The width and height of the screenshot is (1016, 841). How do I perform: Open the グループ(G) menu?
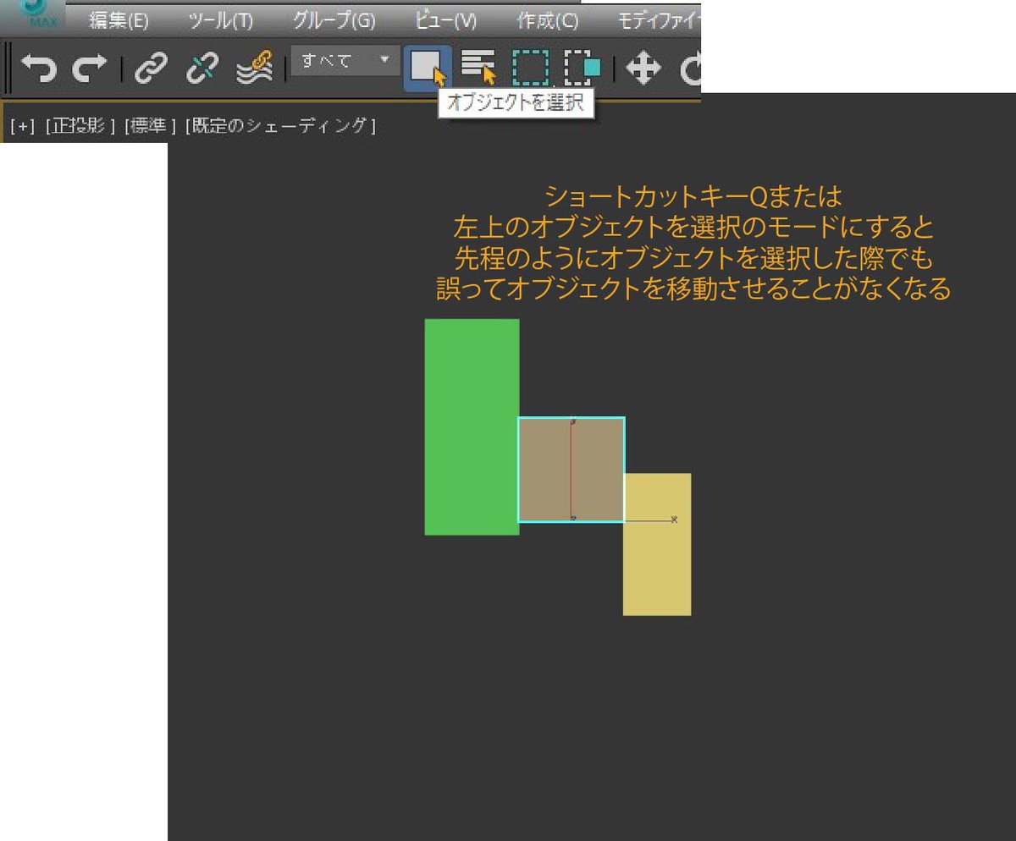coord(334,20)
